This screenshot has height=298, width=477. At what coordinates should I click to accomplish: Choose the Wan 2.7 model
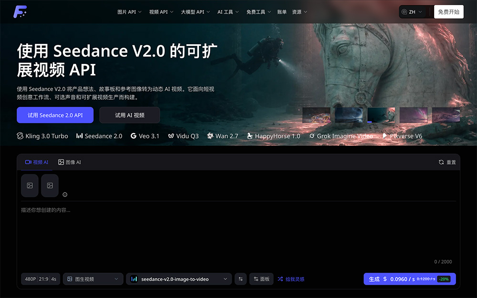tap(223, 136)
